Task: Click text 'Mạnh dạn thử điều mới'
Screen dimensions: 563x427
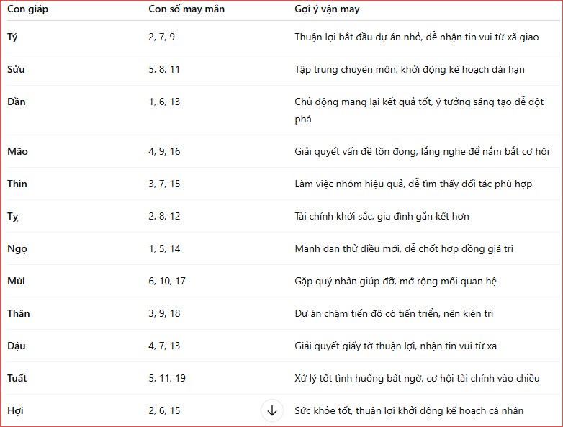Action: pyautogui.click(x=348, y=248)
